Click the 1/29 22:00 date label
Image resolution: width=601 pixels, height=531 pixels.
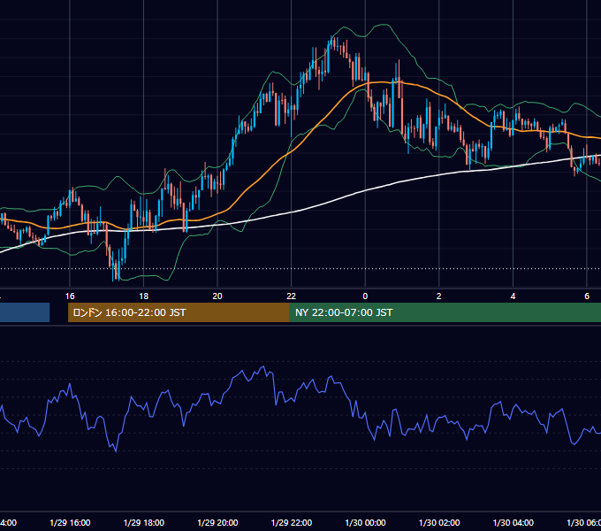point(292,522)
